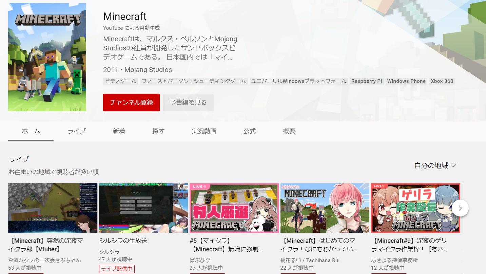Click the YouTube による自動生成 label
Viewport: 486px width, 274px height.
point(131,28)
